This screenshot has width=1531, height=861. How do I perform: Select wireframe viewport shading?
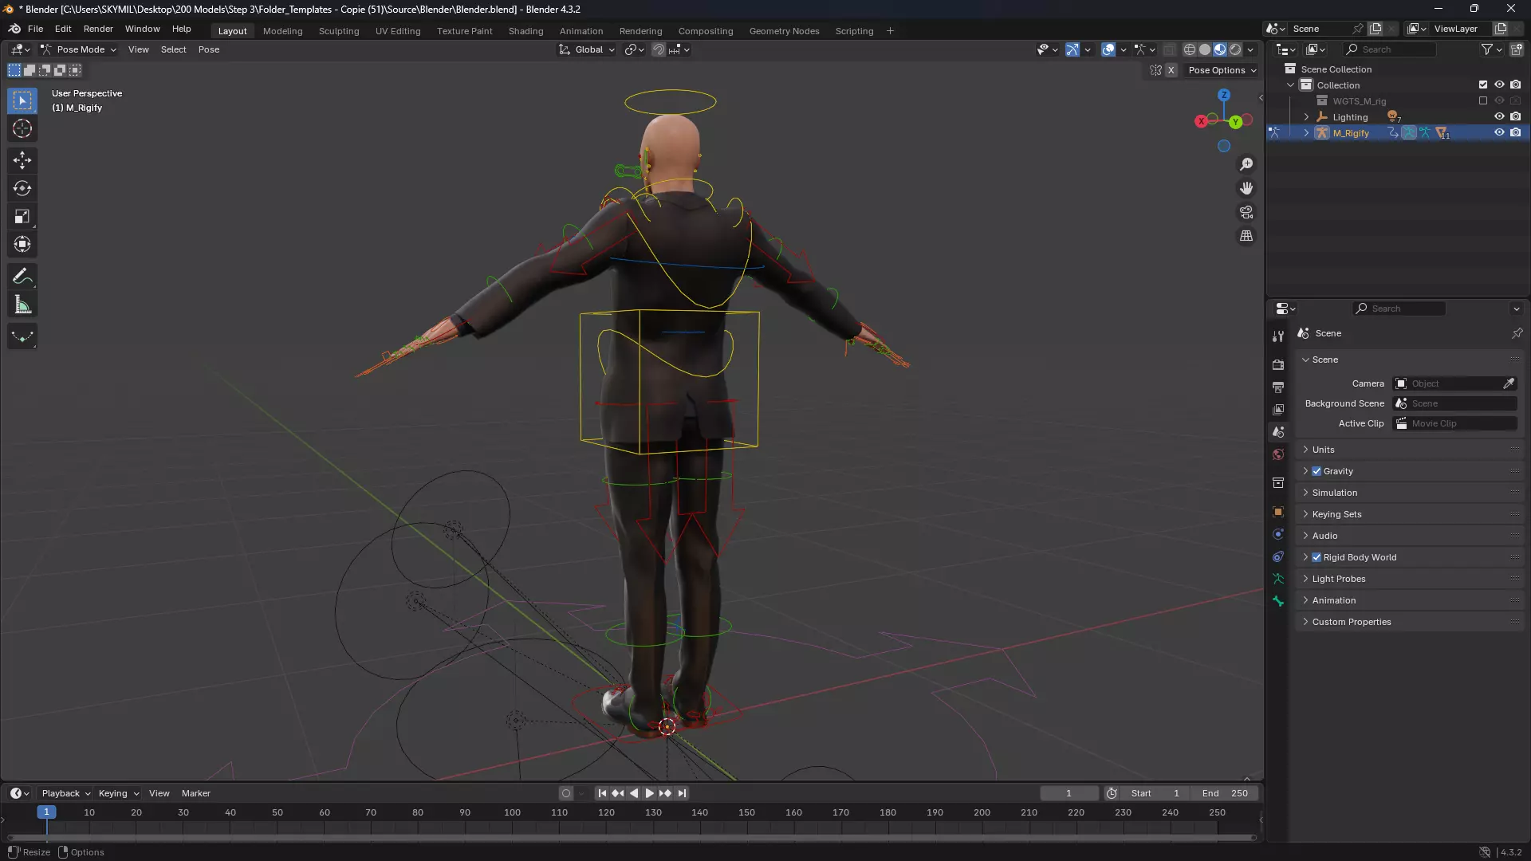1190,49
